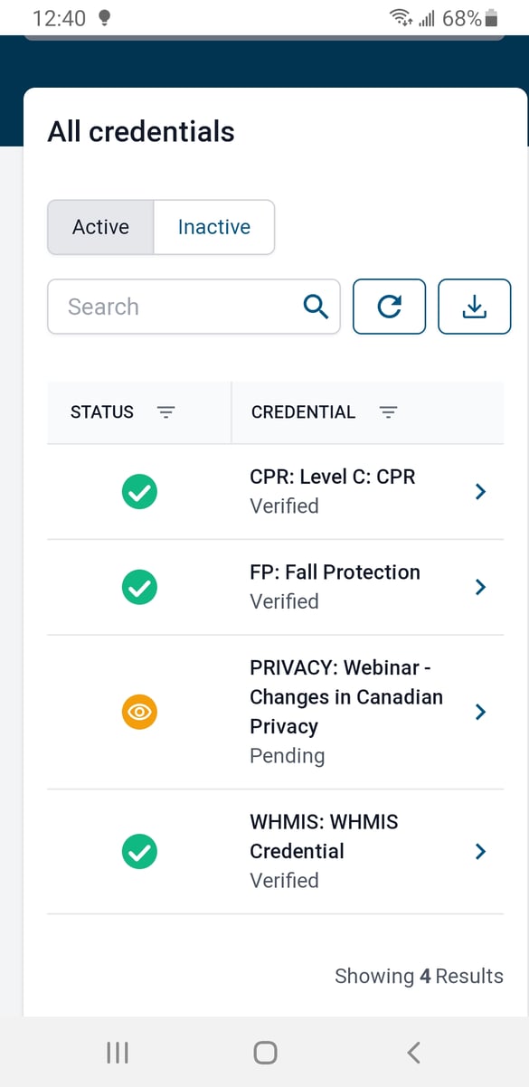Open the PRIVACY Canadian Privacy webinar entry

click(x=480, y=712)
